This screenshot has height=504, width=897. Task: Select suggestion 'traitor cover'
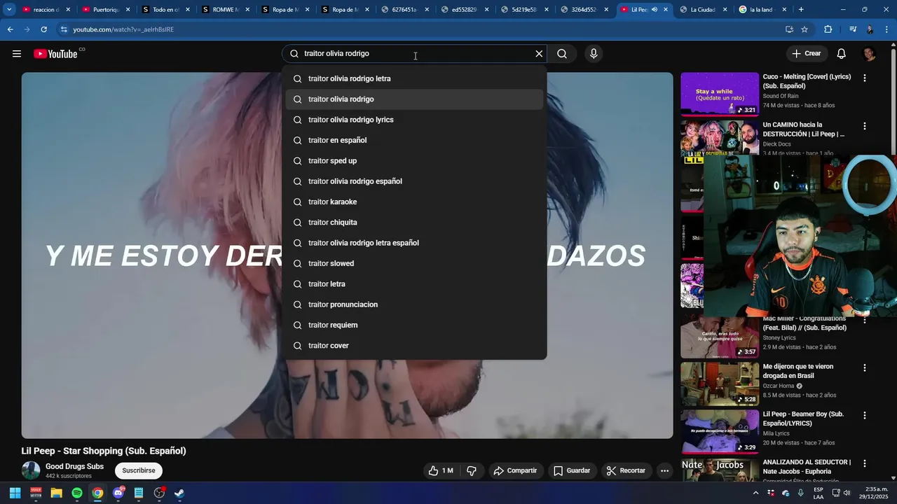click(x=414, y=346)
